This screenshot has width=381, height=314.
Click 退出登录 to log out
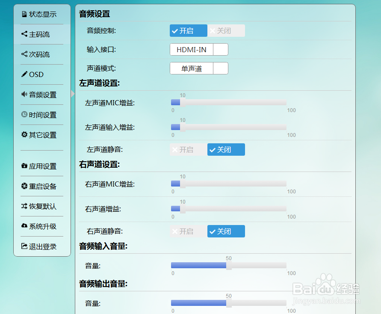(41, 246)
